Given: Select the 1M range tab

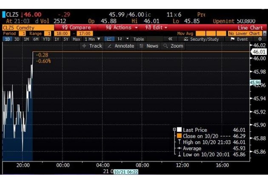Looking at the screenshot, I should (x=26, y=39).
